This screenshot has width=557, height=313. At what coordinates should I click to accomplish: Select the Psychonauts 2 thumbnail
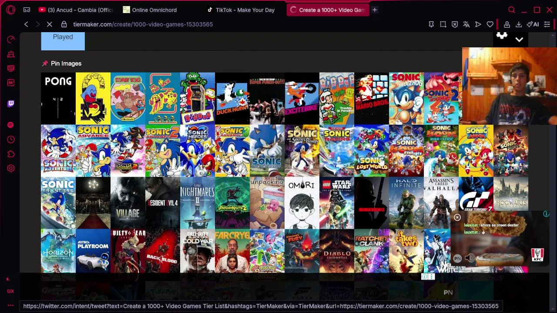pyautogui.click(x=232, y=203)
